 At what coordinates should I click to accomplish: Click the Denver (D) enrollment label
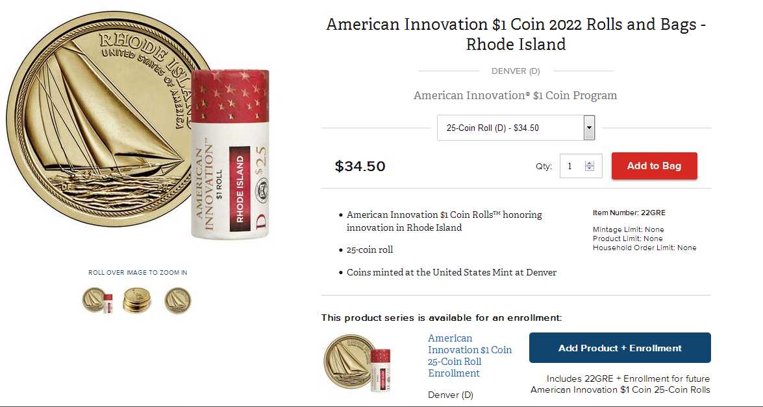click(x=450, y=394)
